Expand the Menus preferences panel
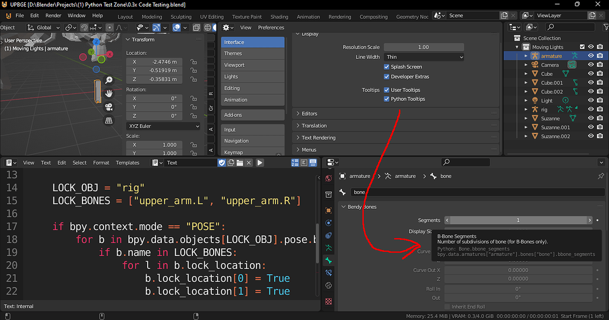Screen dimensions: 609x320 [x=395, y=150]
